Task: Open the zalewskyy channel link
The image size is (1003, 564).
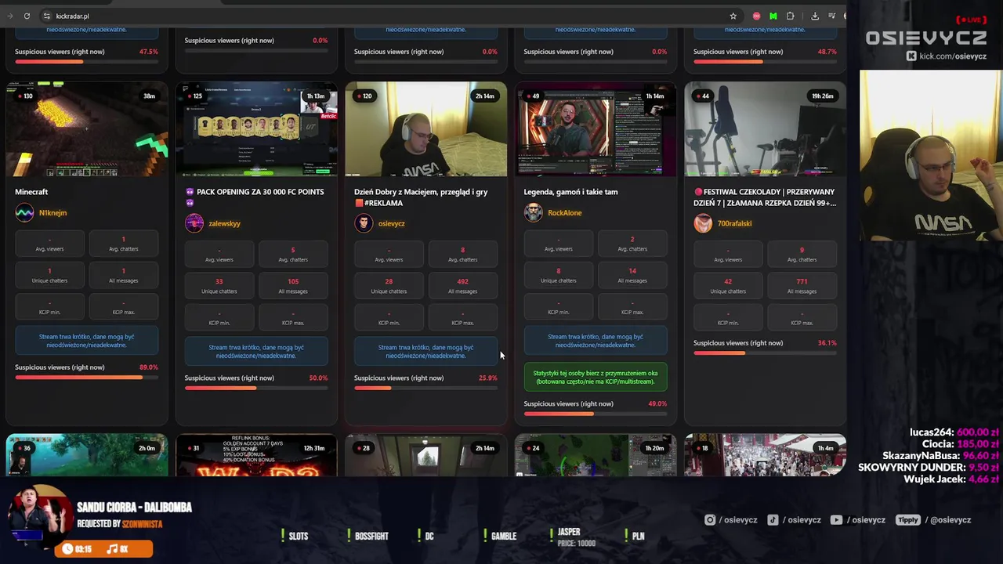Action: (224, 224)
